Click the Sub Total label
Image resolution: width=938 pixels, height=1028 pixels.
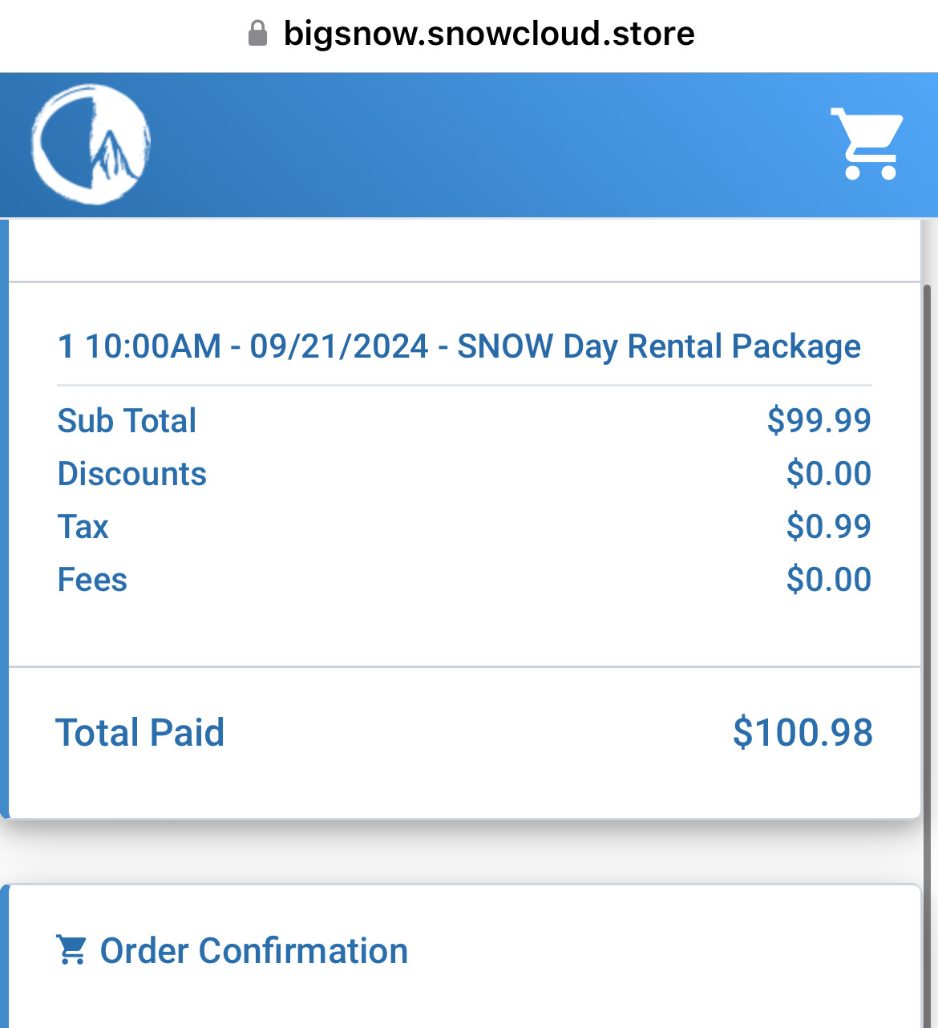[x=127, y=421]
